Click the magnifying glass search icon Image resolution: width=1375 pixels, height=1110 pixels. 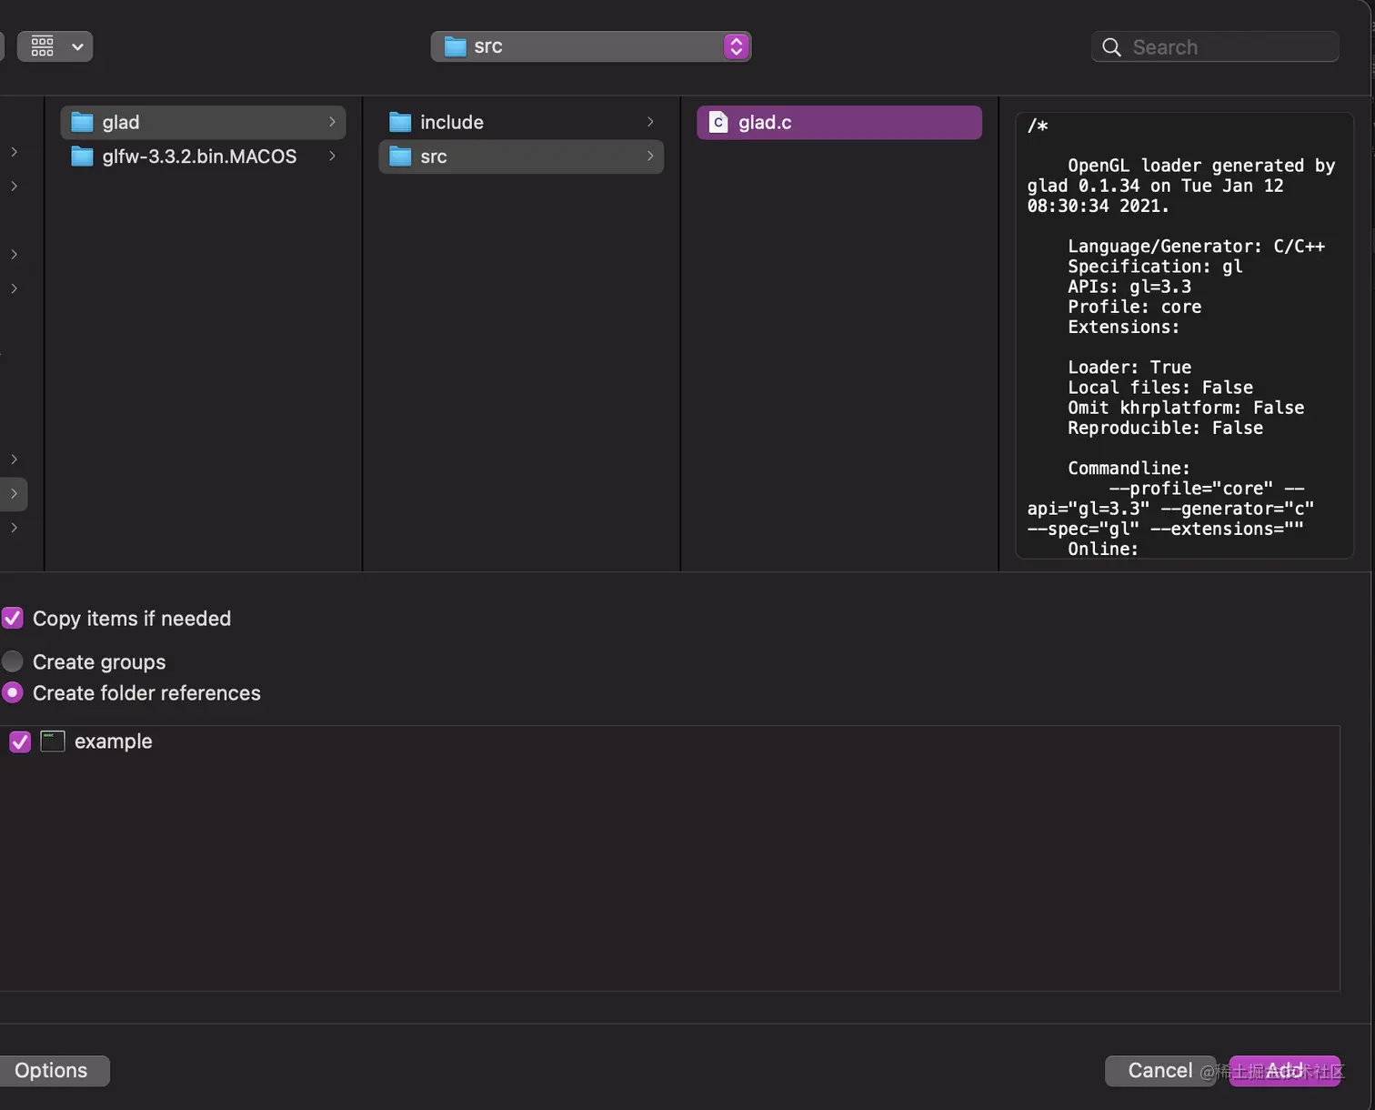[1111, 47]
